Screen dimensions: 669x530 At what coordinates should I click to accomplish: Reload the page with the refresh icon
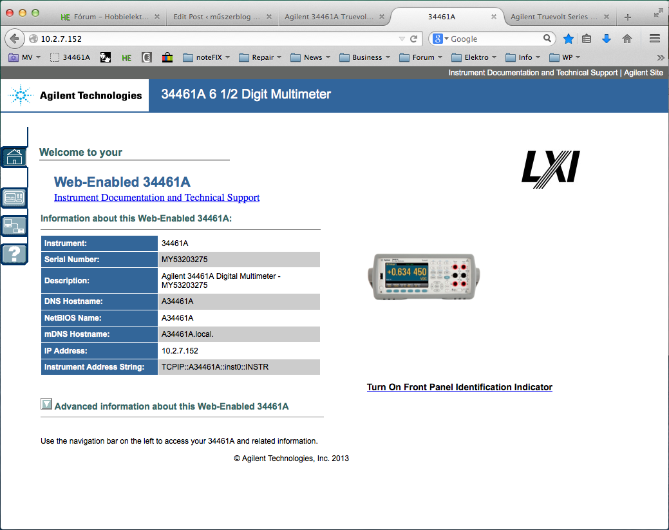pyautogui.click(x=413, y=39)
